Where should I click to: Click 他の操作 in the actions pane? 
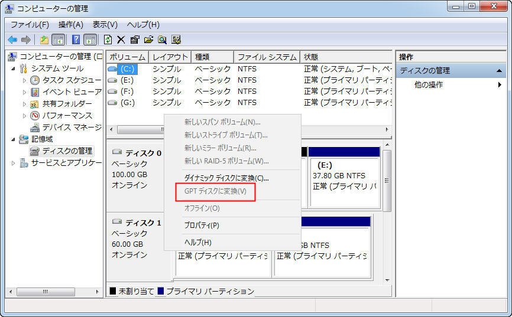click(428, 84)
